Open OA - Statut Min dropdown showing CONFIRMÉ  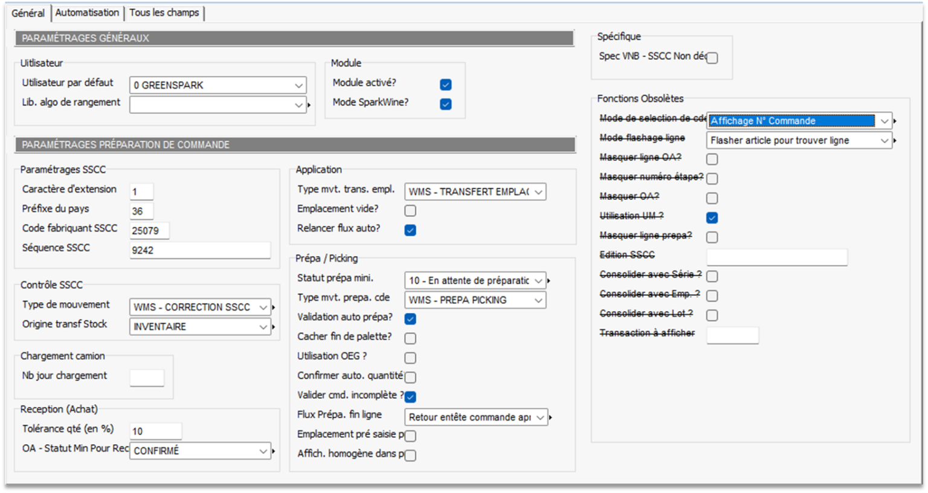(x=263, y=451)
